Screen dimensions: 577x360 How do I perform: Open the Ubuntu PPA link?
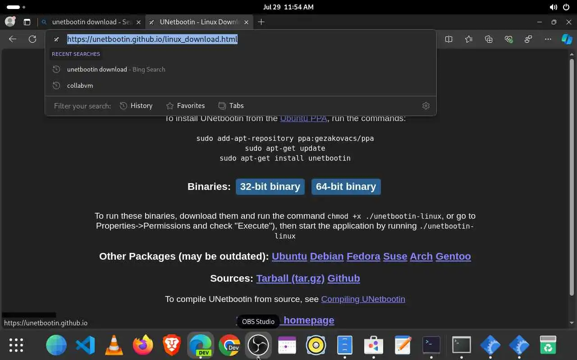[x=303, y=118]
